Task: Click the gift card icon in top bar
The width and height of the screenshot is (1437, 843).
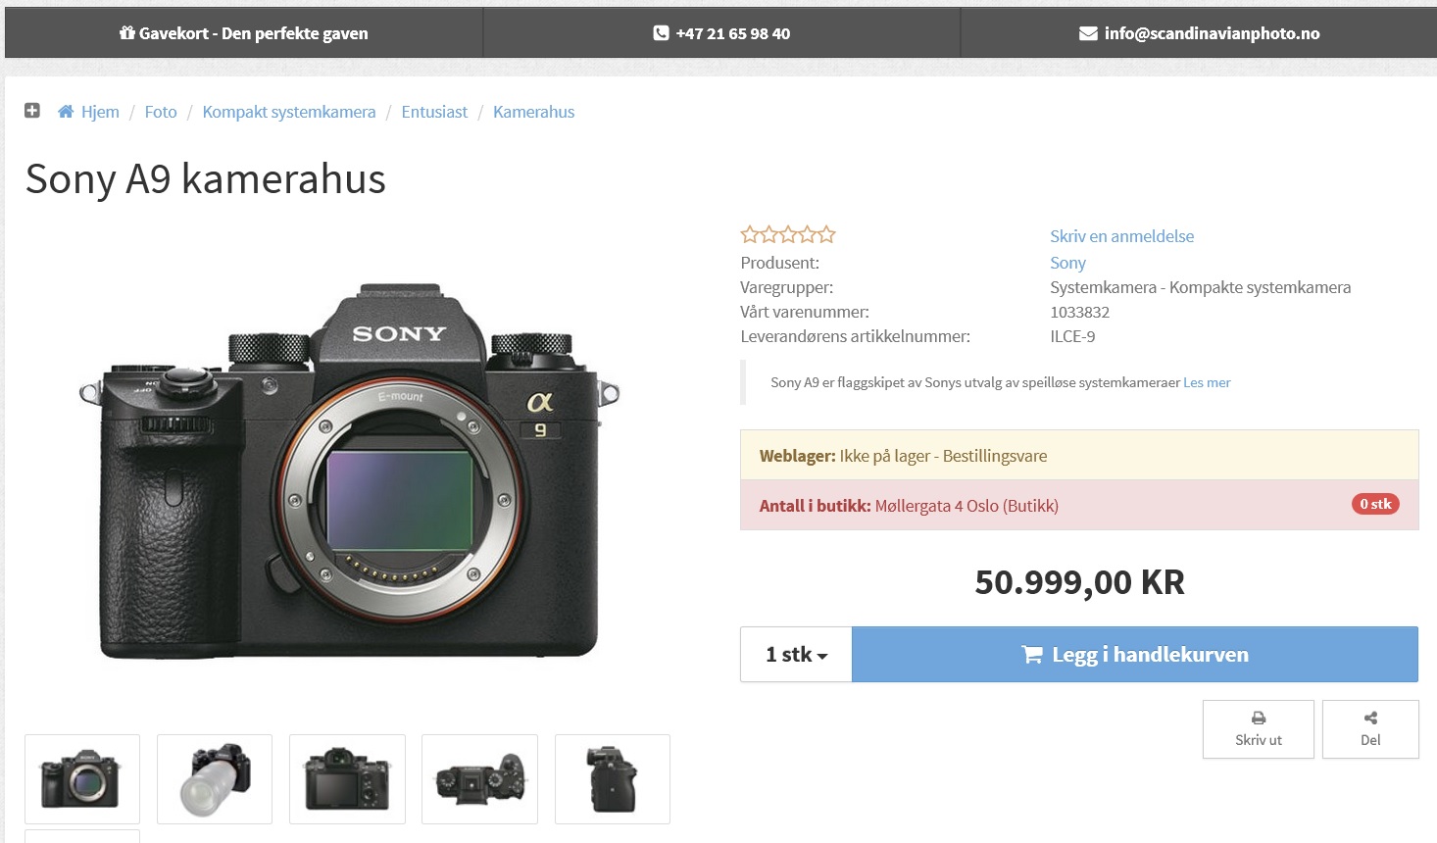Action: (127, 33)
